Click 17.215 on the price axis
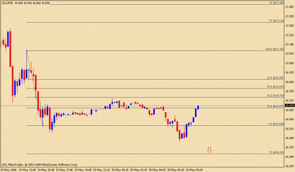Viewport: 295px width, 172px height. tap(290, 35)
